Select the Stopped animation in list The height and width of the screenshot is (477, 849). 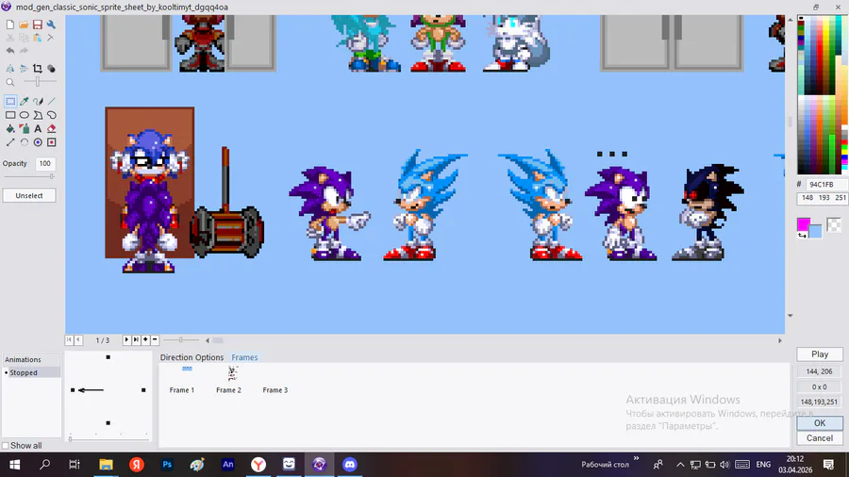[x=31, y=372]
